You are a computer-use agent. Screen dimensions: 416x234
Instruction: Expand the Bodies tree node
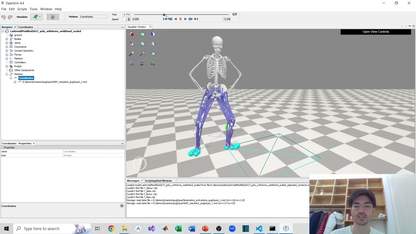7,39
